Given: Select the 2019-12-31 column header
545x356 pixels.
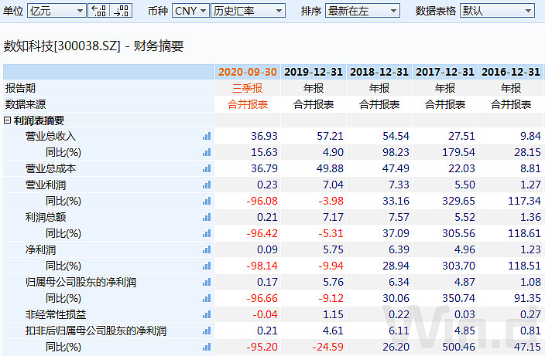Looking at the screenshot, I should pyautogui.click(x=314, y=72).
